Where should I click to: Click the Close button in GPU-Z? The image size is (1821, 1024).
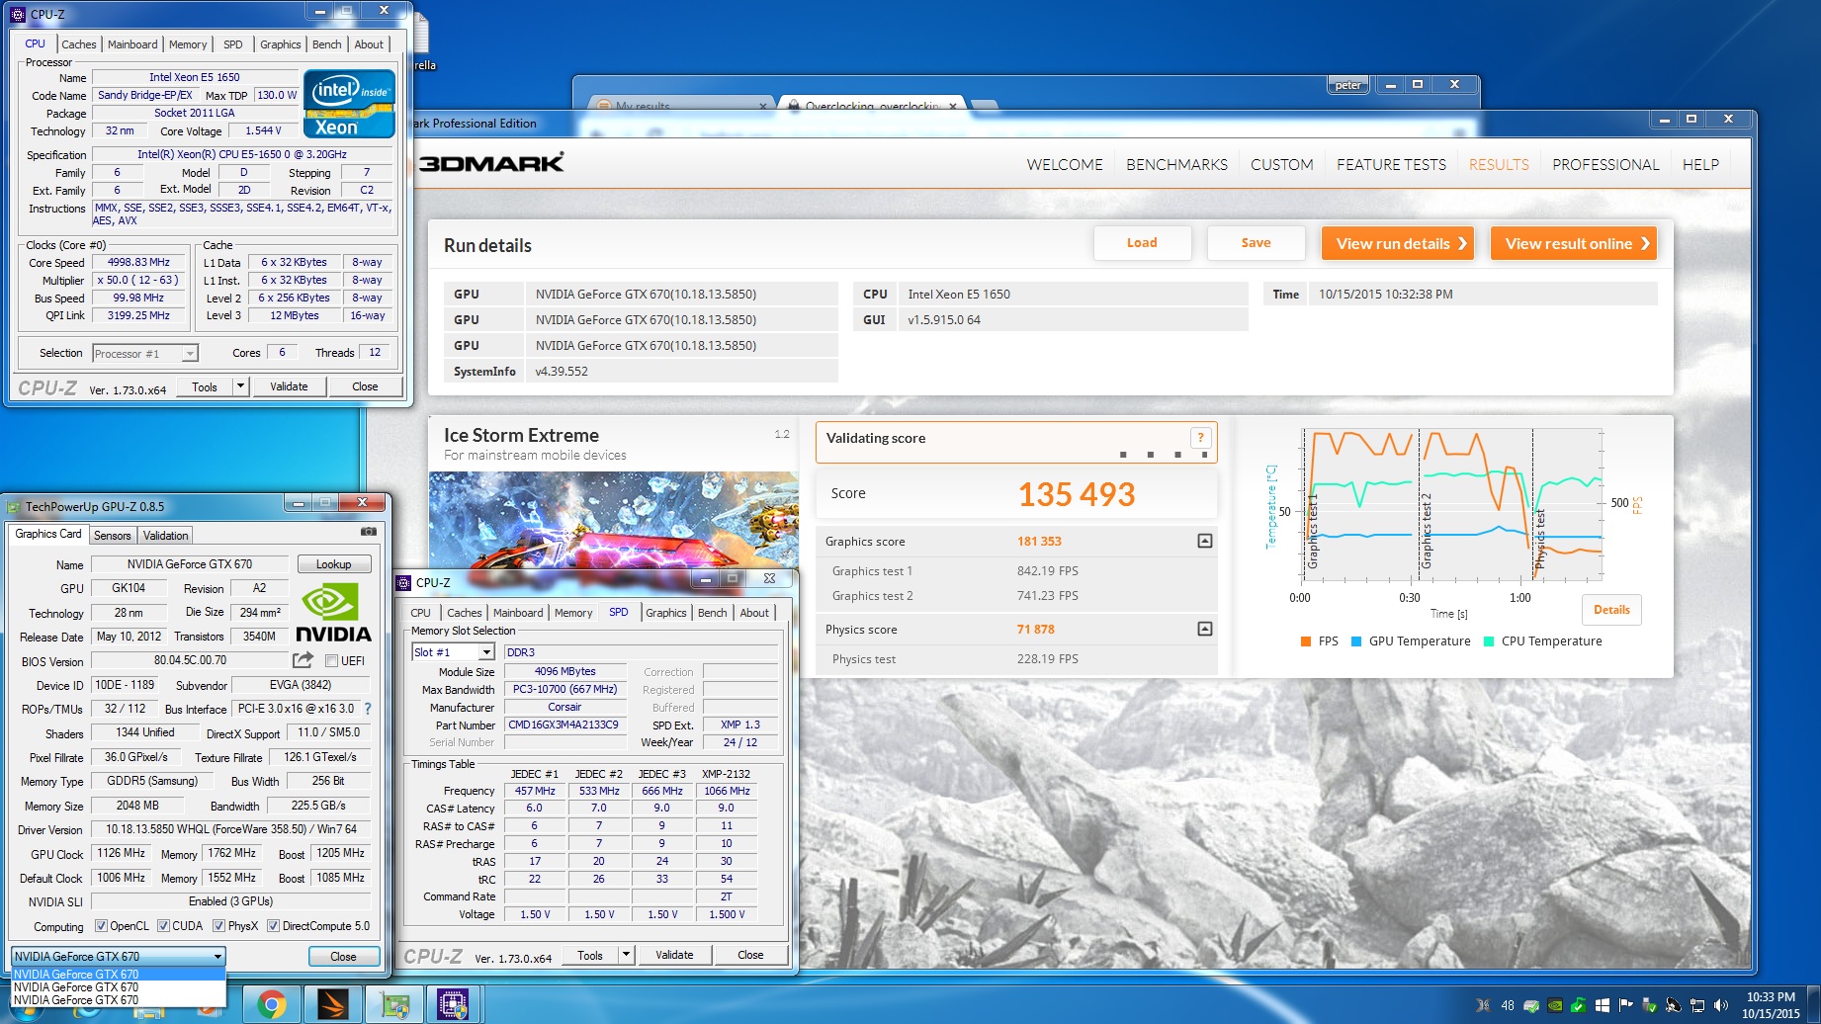click(x=343, y=957)
